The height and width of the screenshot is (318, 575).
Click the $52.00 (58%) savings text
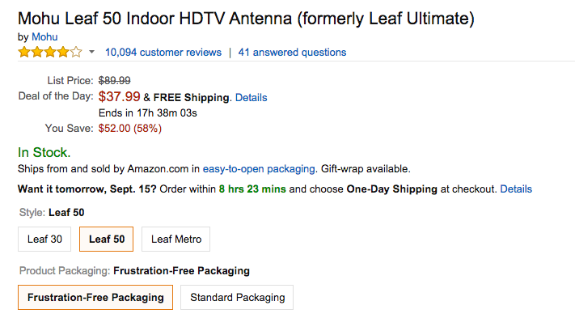click(x=130, y=129)
